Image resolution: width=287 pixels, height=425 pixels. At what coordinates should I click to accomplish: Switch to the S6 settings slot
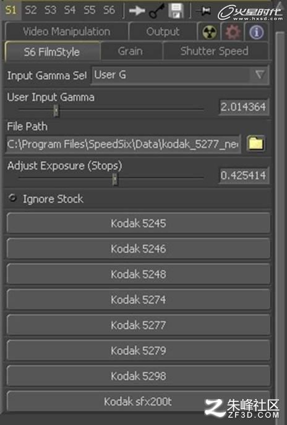109,11
